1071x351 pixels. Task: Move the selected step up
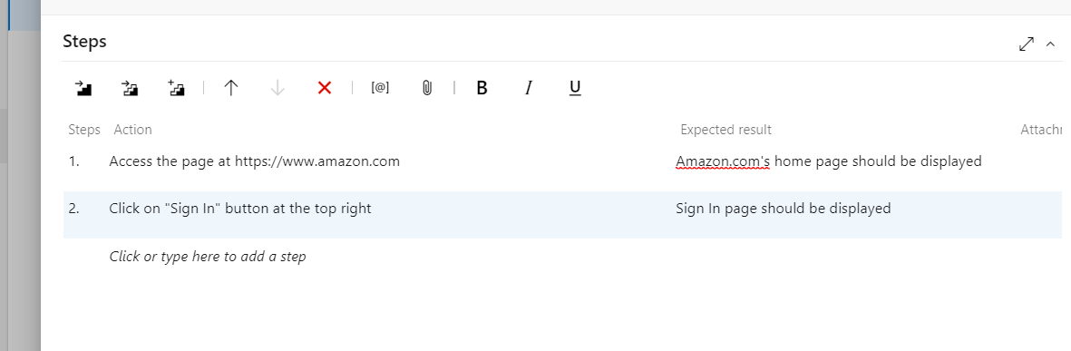(x=231, y=88)
